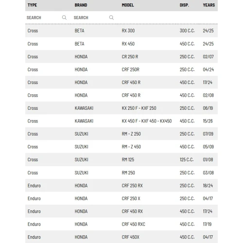Sort by the YEARS column header
Image resolution: width=243 pixels, height=243 pixels.
point(209,5)
